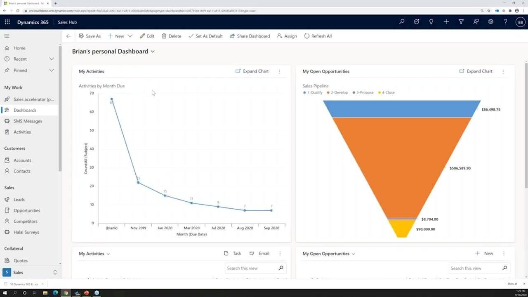Click the Windows Start button
The height and width of the screenshot is (297, 528).
point(5,293)
